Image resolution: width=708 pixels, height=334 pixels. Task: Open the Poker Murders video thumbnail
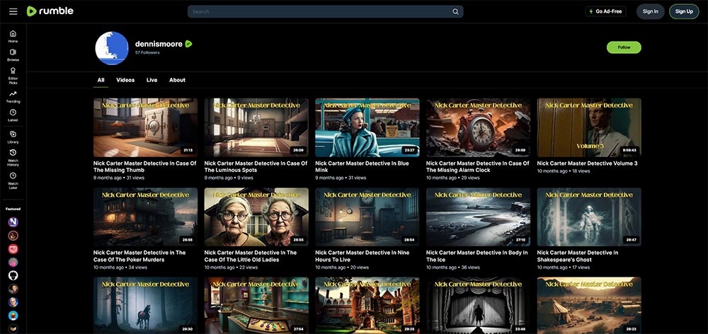[x=145, y=217]
